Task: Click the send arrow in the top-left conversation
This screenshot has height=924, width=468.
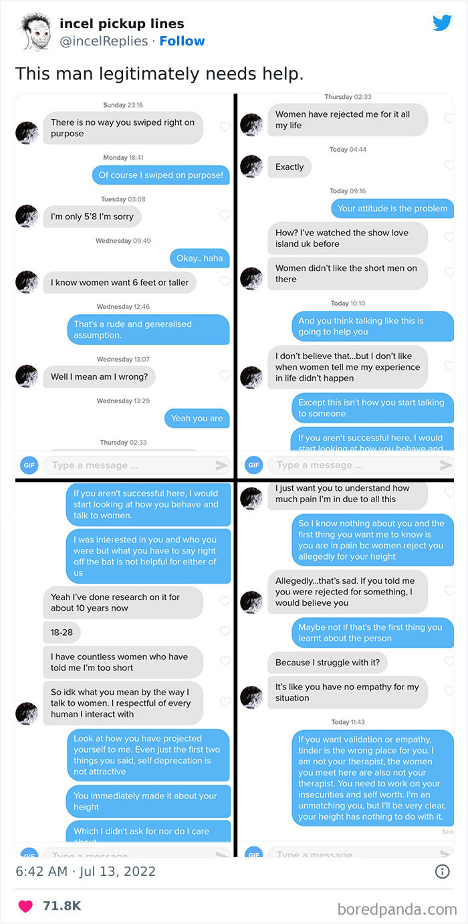Action: click(x=223, y=465)
